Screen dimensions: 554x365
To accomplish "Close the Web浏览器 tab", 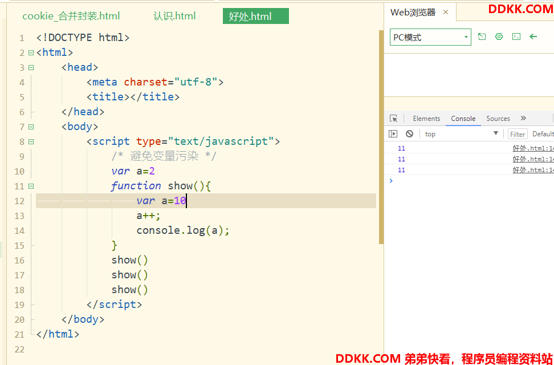I will tap(446, 13).
